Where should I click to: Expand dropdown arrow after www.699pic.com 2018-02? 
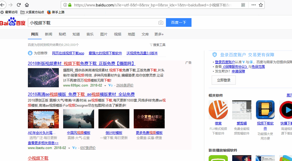105,86
